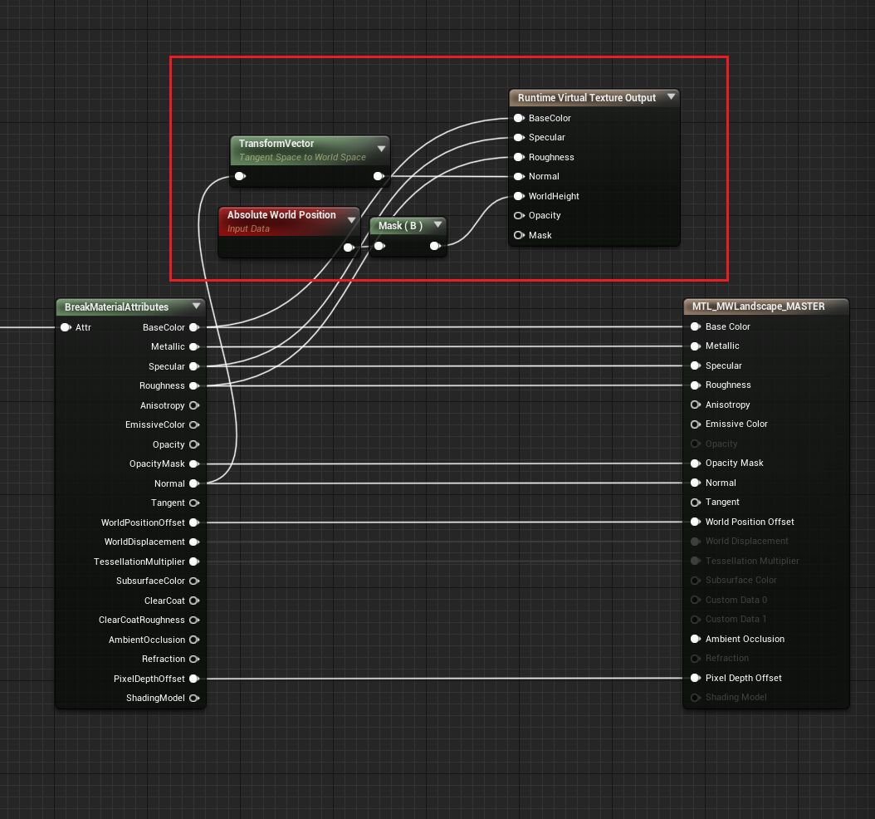Image resolution: width=875 pixels, height=819 pixels.
Task: Click the Attr input pin on BreakMaterialAttributes
Action: pos(65,327)
